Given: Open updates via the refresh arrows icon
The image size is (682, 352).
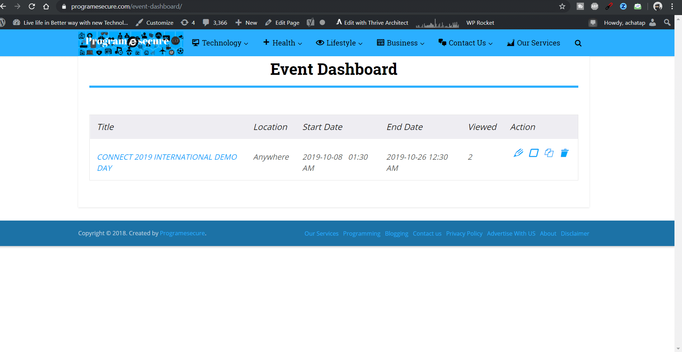Looking at the screenshot, I should tap(184, 22).
